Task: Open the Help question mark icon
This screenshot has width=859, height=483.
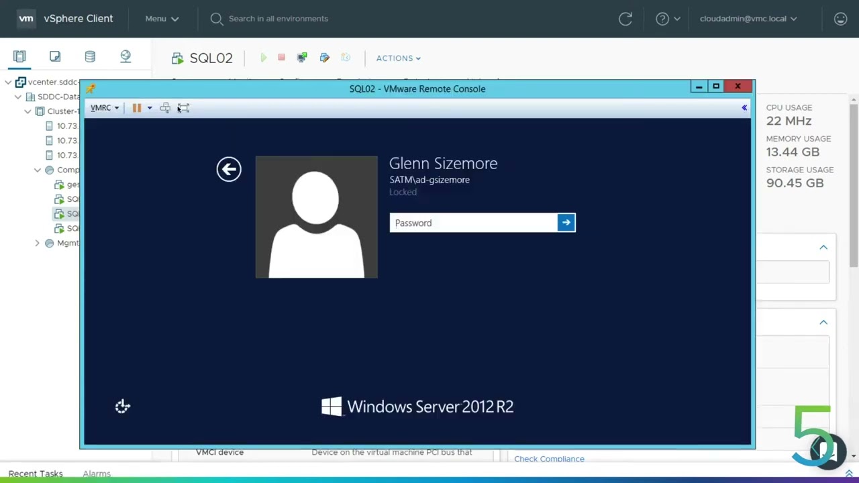Action: 662,19
